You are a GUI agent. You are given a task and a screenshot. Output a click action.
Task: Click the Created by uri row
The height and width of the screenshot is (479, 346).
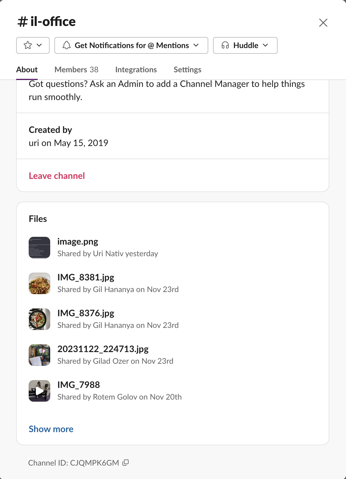(173, 136)
